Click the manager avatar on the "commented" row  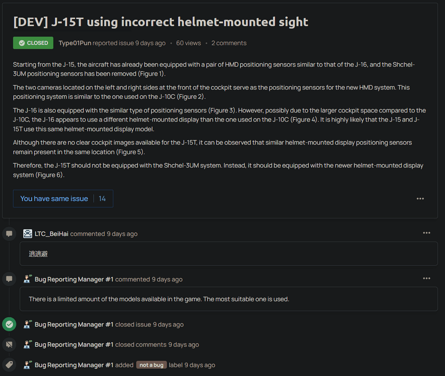click(28, 279)
